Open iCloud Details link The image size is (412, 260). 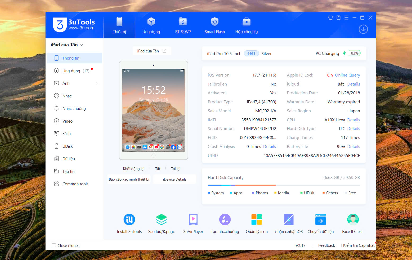click(353, 84)
